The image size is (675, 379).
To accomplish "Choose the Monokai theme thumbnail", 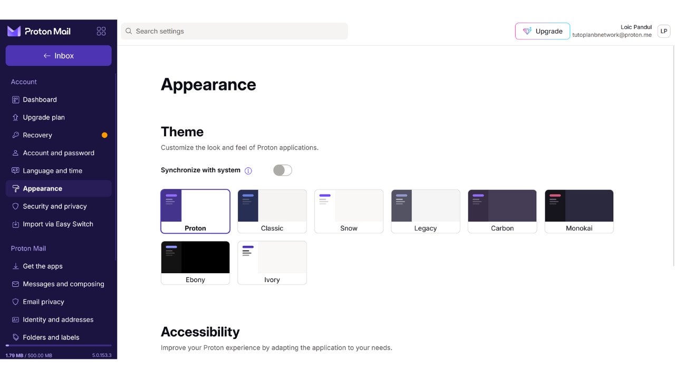I will tap(579, 211).
